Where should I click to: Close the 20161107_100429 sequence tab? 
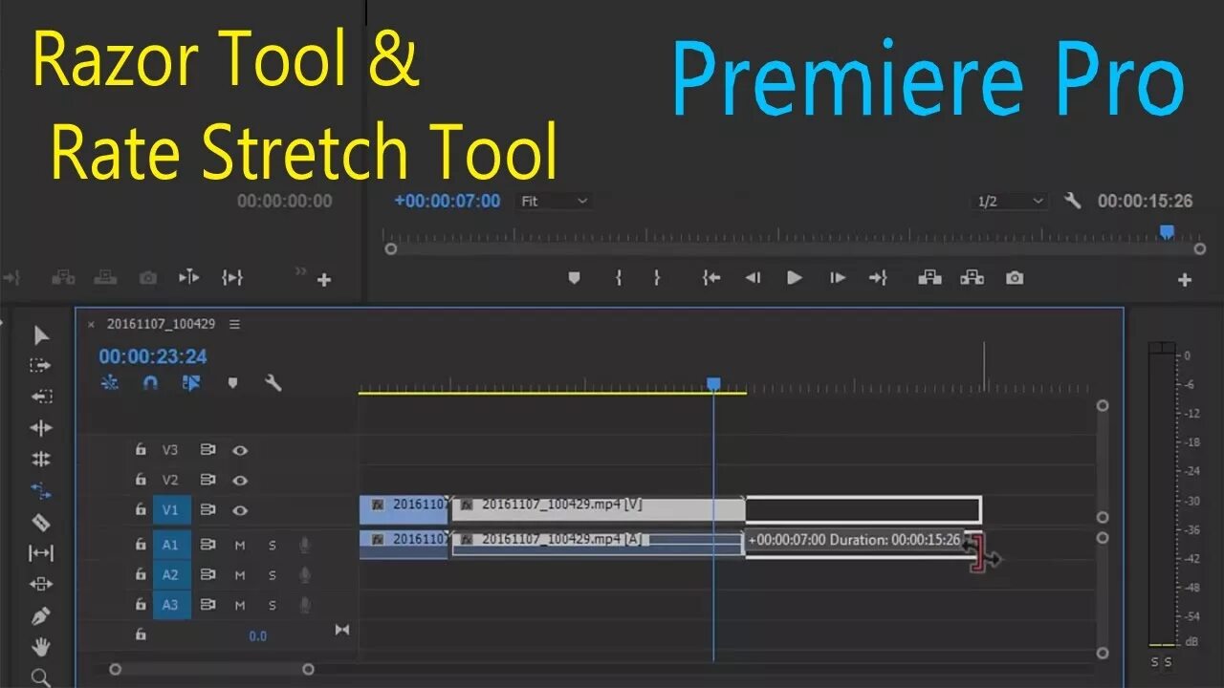(92, 325)
